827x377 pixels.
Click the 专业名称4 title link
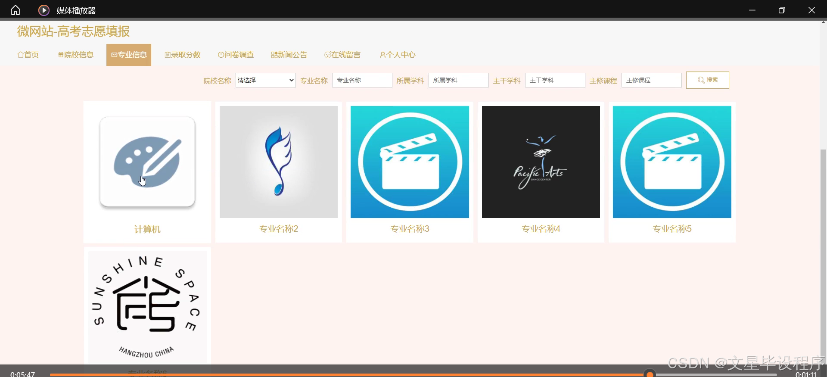pos(541,229)
